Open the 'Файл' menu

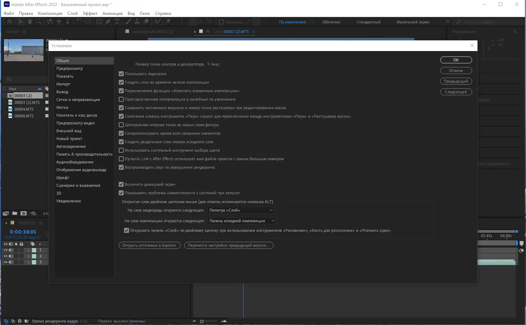[9, 13]
